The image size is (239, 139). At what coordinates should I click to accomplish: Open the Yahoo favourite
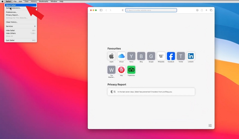(x=131, y=56)
